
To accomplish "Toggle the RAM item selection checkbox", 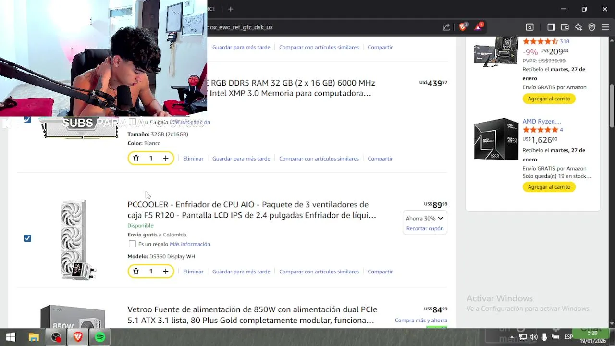I will click(x=27, y=119).
